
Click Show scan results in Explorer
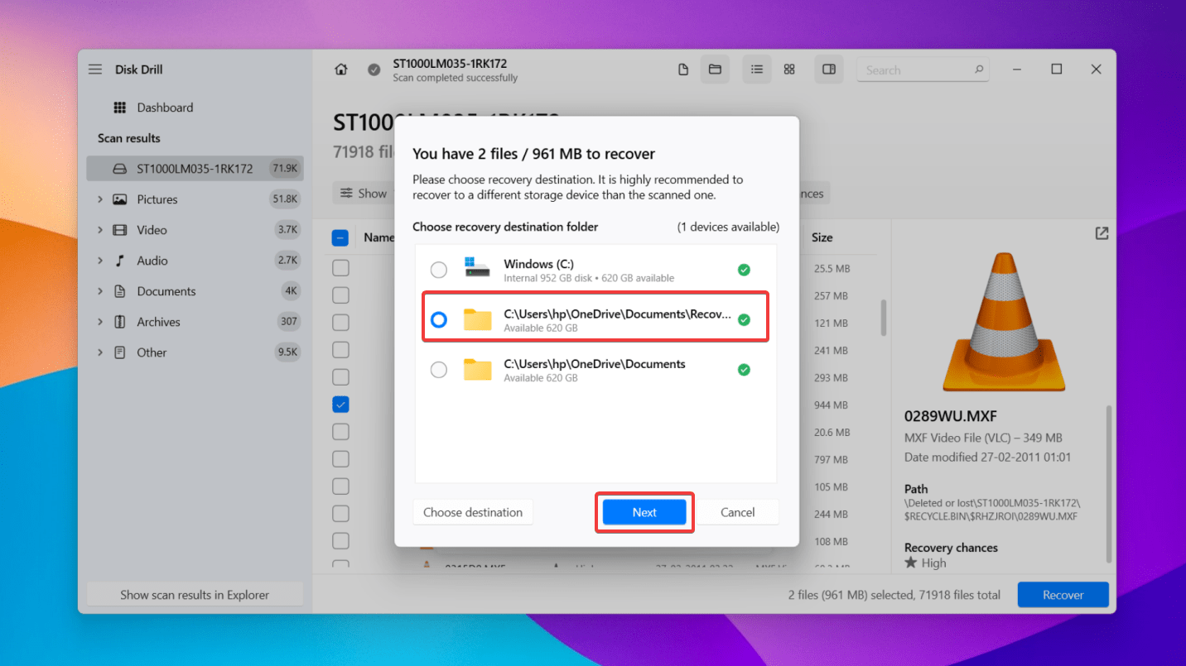195,595
